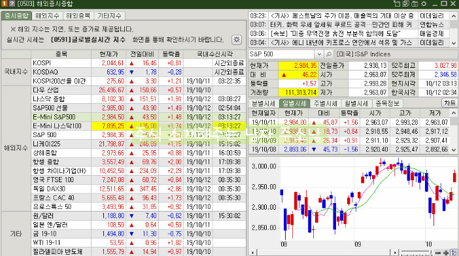Click chart scrollbar right arrow

(395, 252)
